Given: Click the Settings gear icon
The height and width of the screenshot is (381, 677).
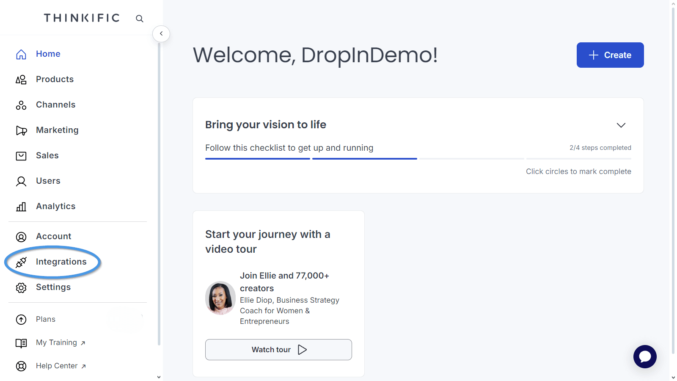Looking at the screenshot, I should pos(21,287).
